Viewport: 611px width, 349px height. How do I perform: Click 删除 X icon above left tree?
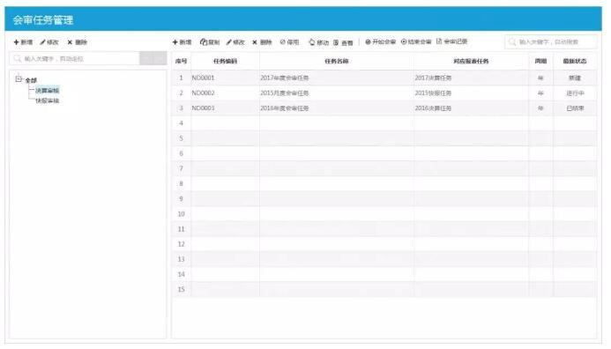pyautogui.click(x=70, y=42)
